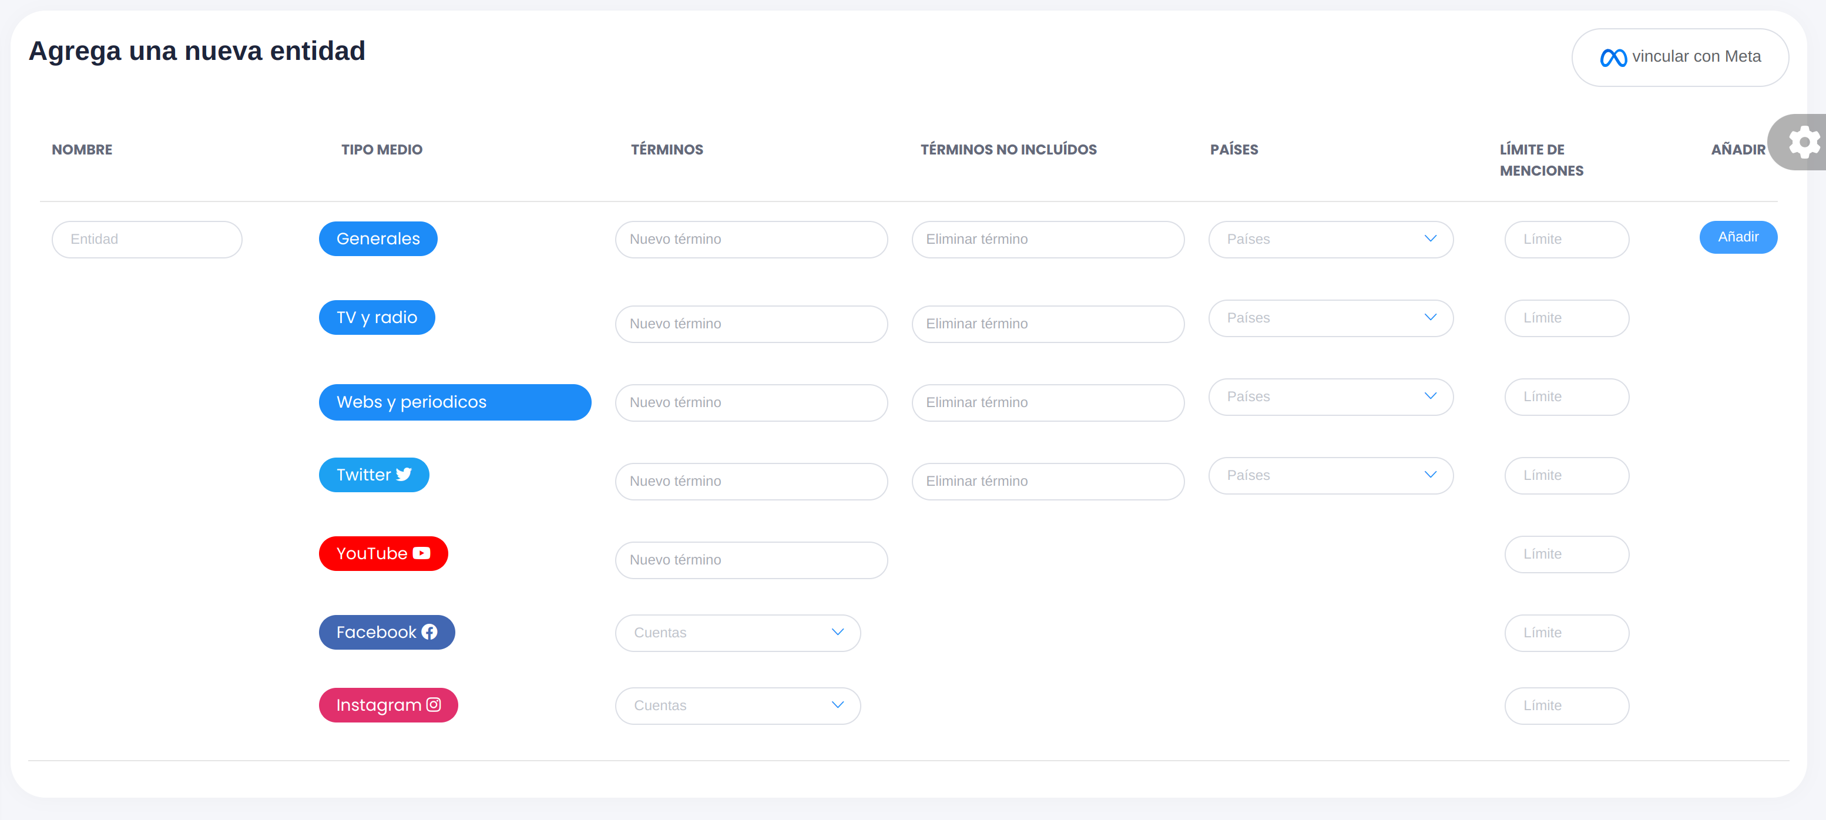
Task: Select the YouTube media type tag
Action: click(x=383, y=553)
